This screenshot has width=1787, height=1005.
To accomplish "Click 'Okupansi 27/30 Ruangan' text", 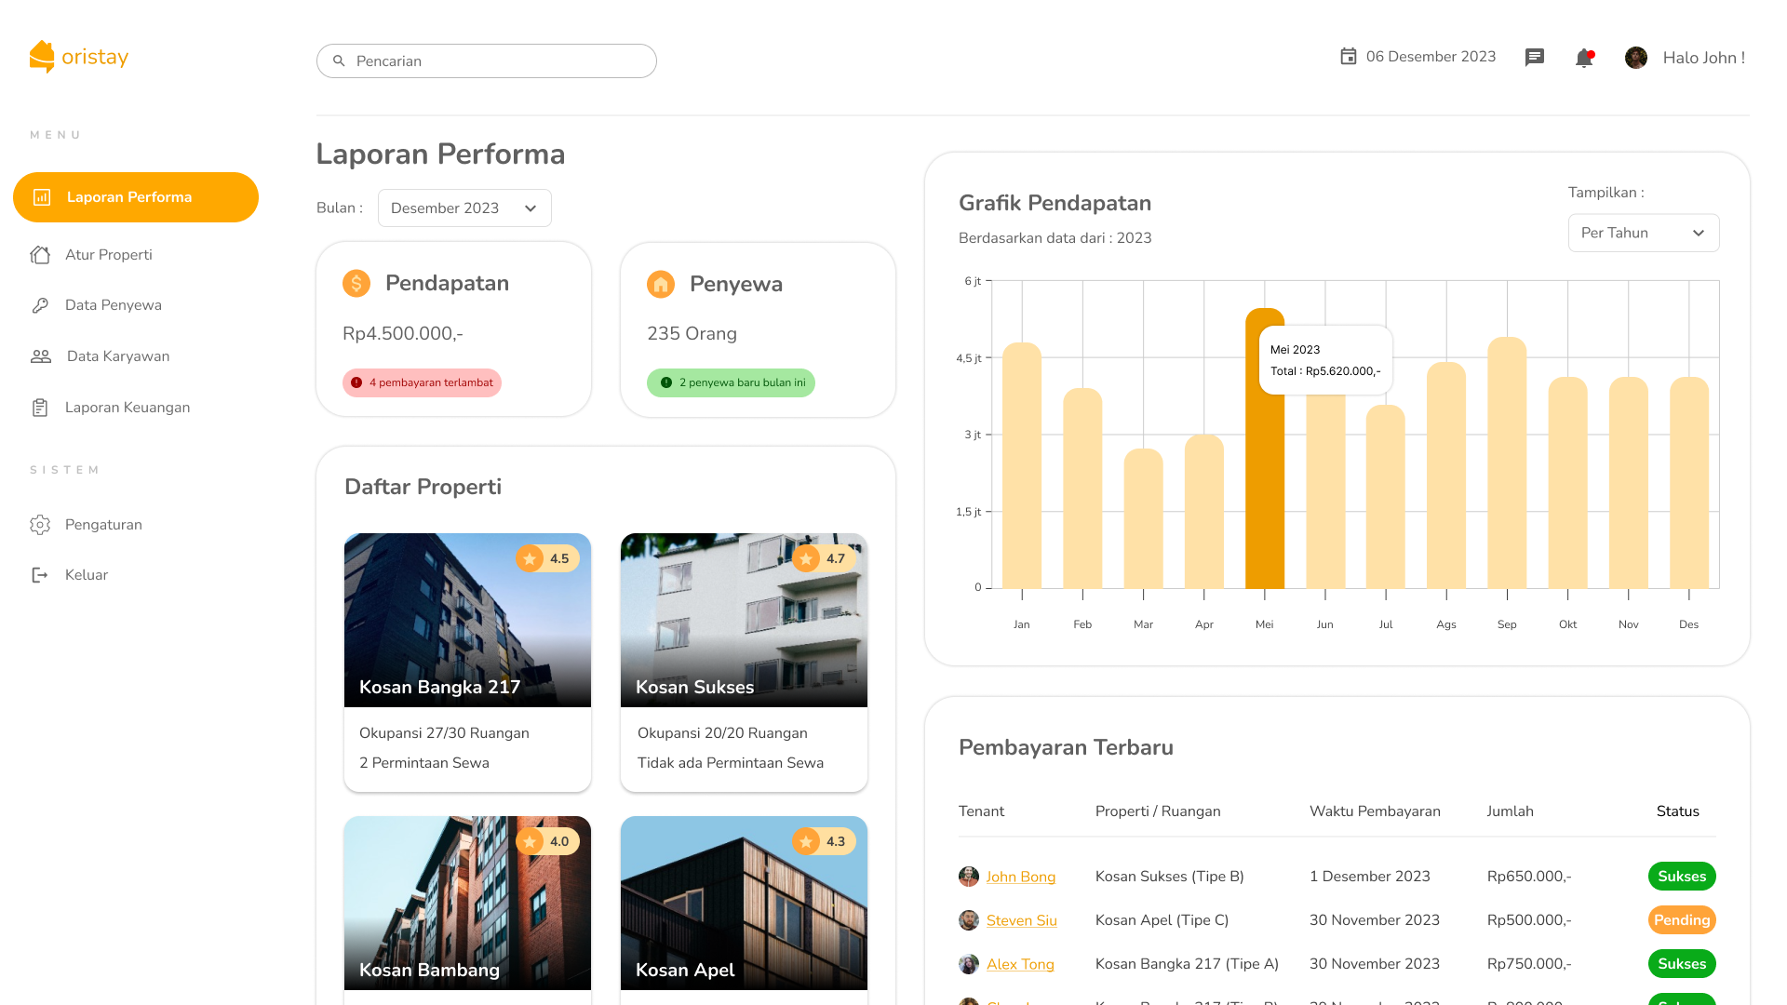I will 444,733.
